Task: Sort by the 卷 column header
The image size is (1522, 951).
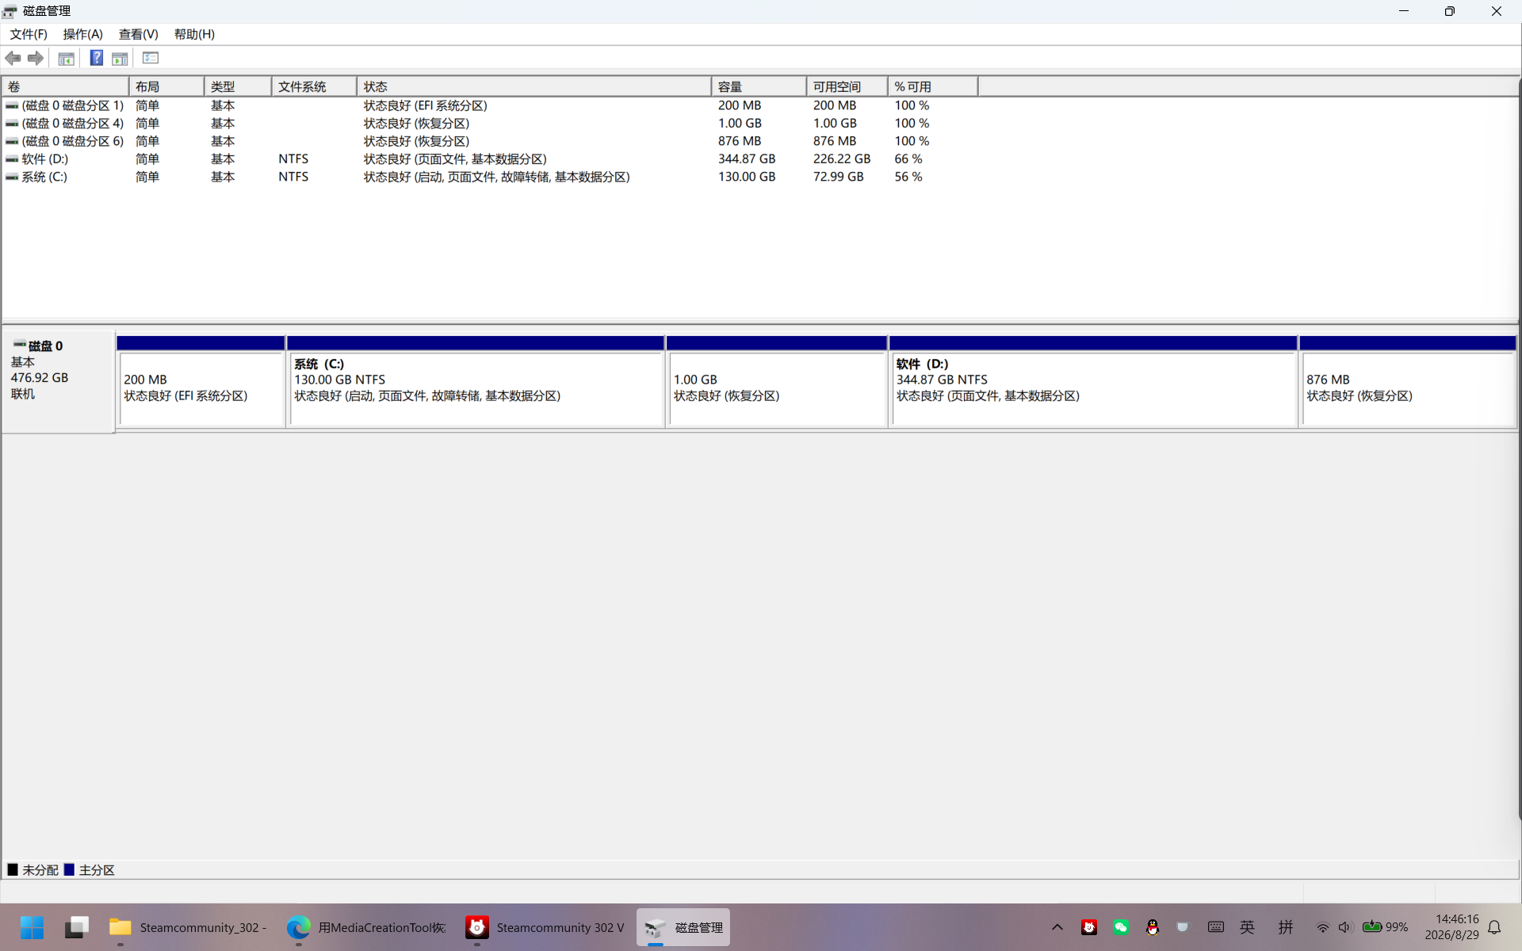Action: click(65, 86)
